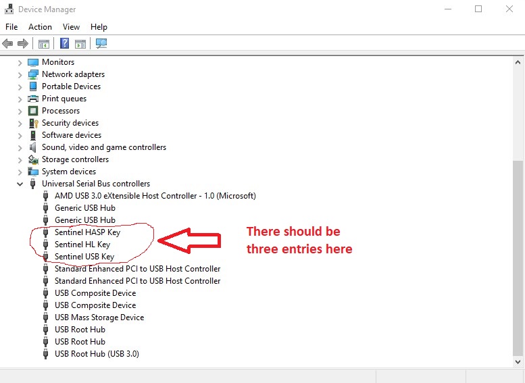Click the Back arrow toolbar icon
The height and width of the screenshot is (383, 525).
click(7, 43)
